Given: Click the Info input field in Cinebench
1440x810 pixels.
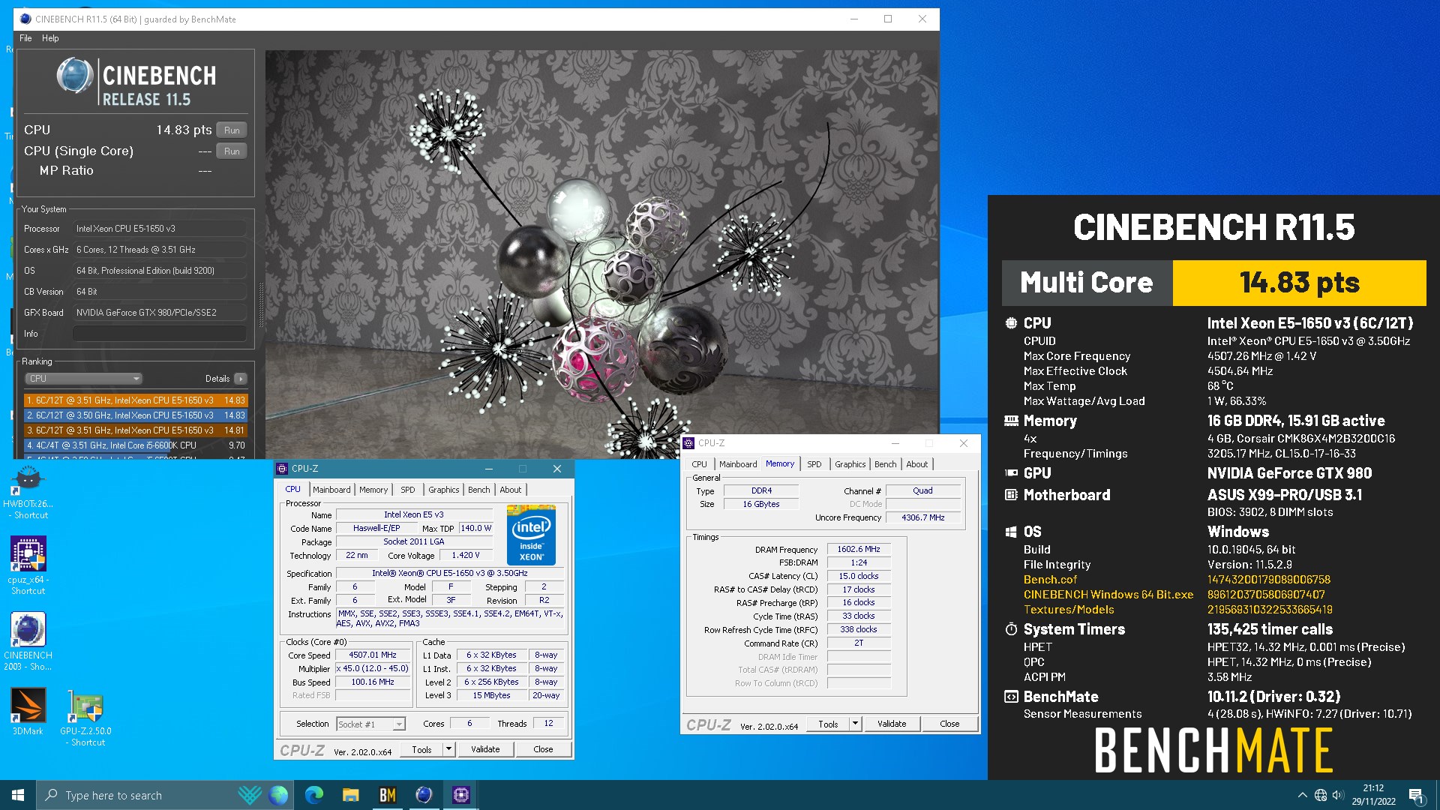Looking at the screenshot, I should (x=160, y=334).
